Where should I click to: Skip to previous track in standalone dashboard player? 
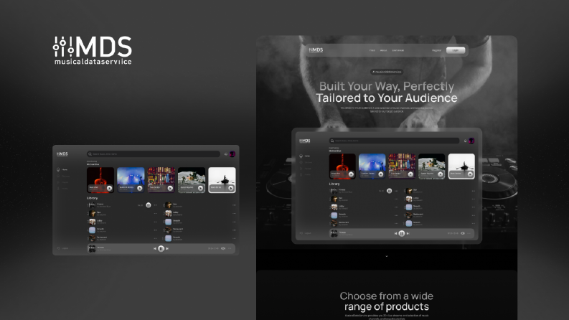tap(155, 248)
